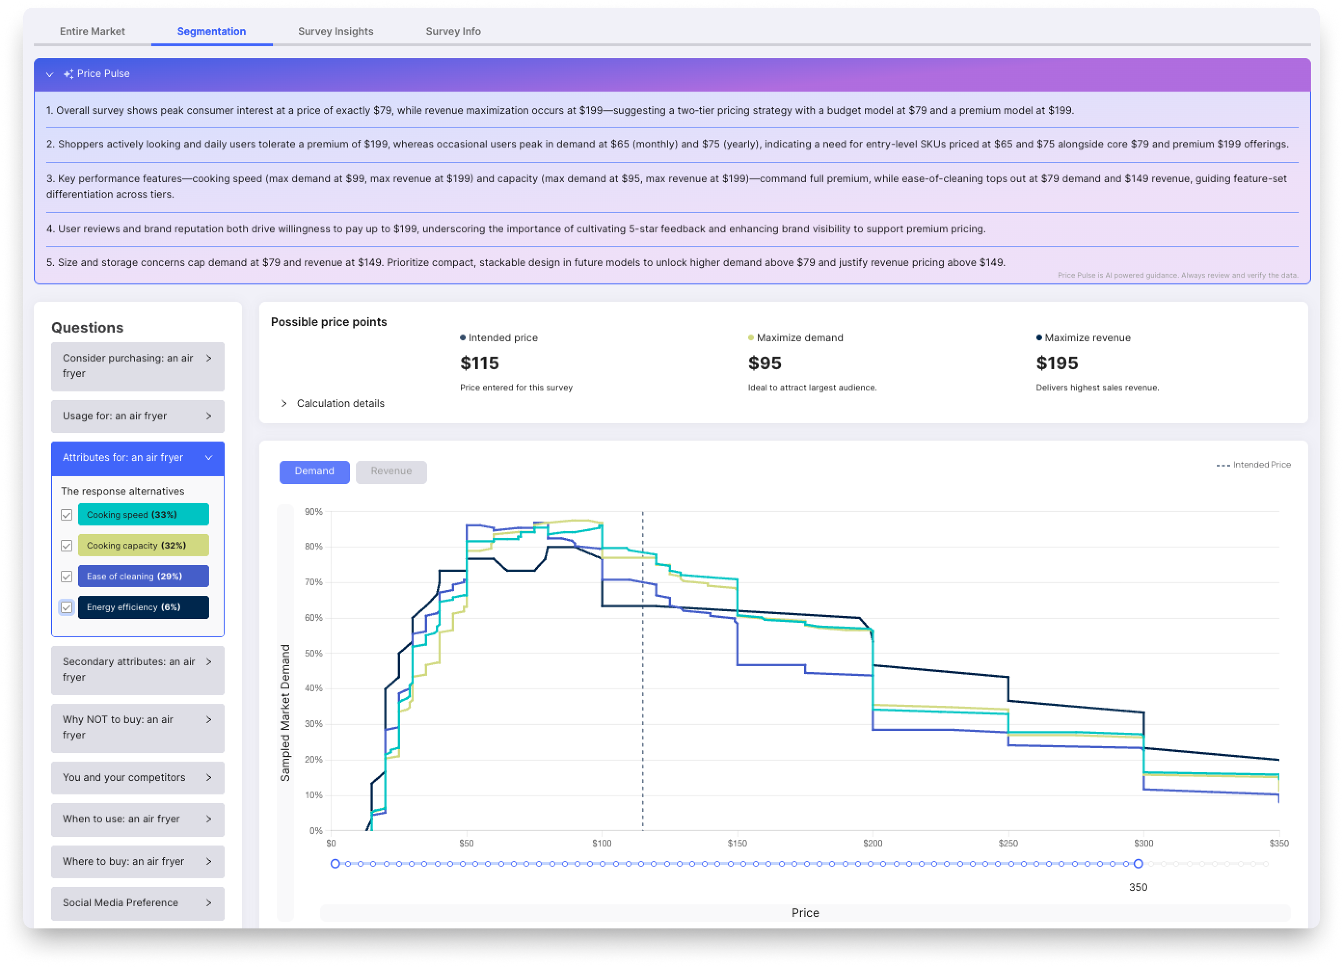1343x967 pixels.
Task: Collapse the Price Pulse panel chevron
Action: pyautogui.click(x=50, y=75)
